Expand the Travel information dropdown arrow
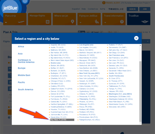 (x=105, y=22)
